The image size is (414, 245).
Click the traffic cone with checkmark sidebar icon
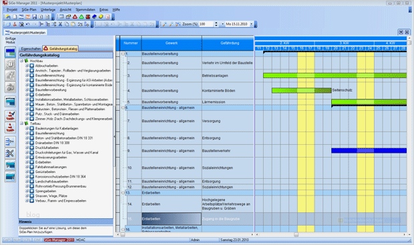tap(10, 115)
